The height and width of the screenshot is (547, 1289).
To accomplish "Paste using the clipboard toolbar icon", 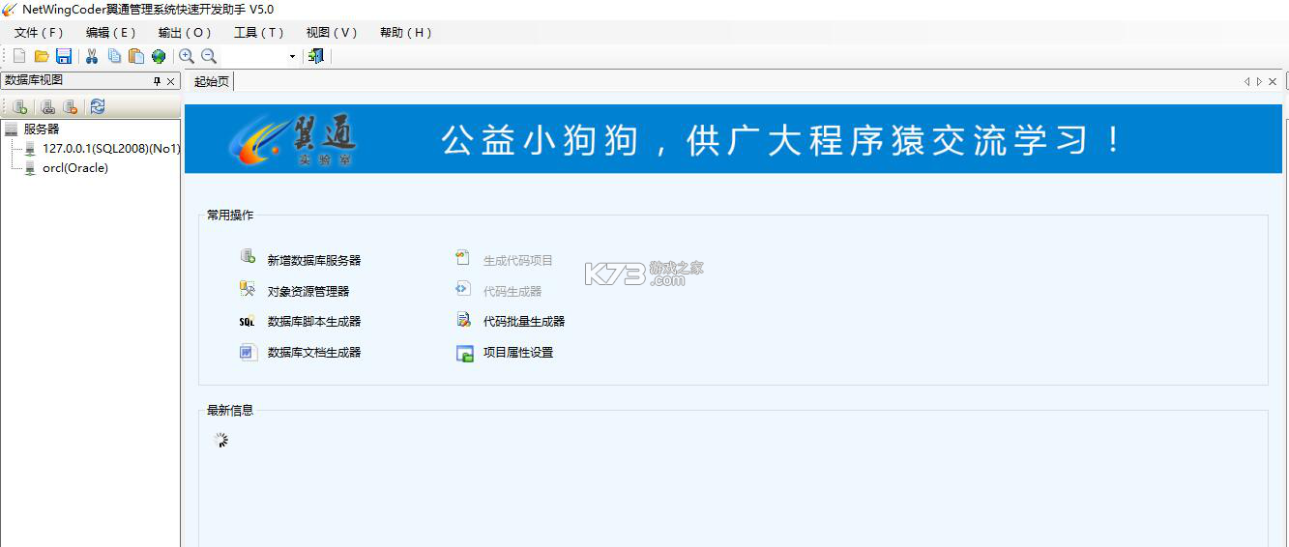I will (x=136, y=56).
